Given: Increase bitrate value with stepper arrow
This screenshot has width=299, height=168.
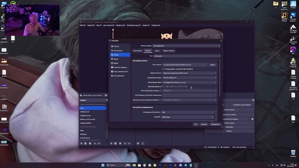Looking at the screenshot, I should [x=213, y=116].
